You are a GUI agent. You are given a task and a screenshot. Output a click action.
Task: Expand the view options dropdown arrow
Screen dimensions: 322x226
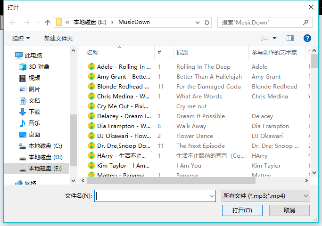pyautogui.click(x=274, y=38)
